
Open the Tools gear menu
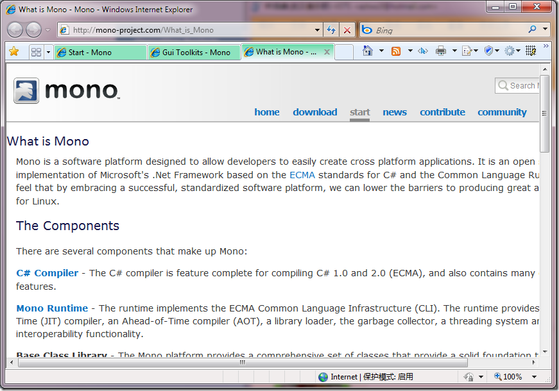(513, 51)
